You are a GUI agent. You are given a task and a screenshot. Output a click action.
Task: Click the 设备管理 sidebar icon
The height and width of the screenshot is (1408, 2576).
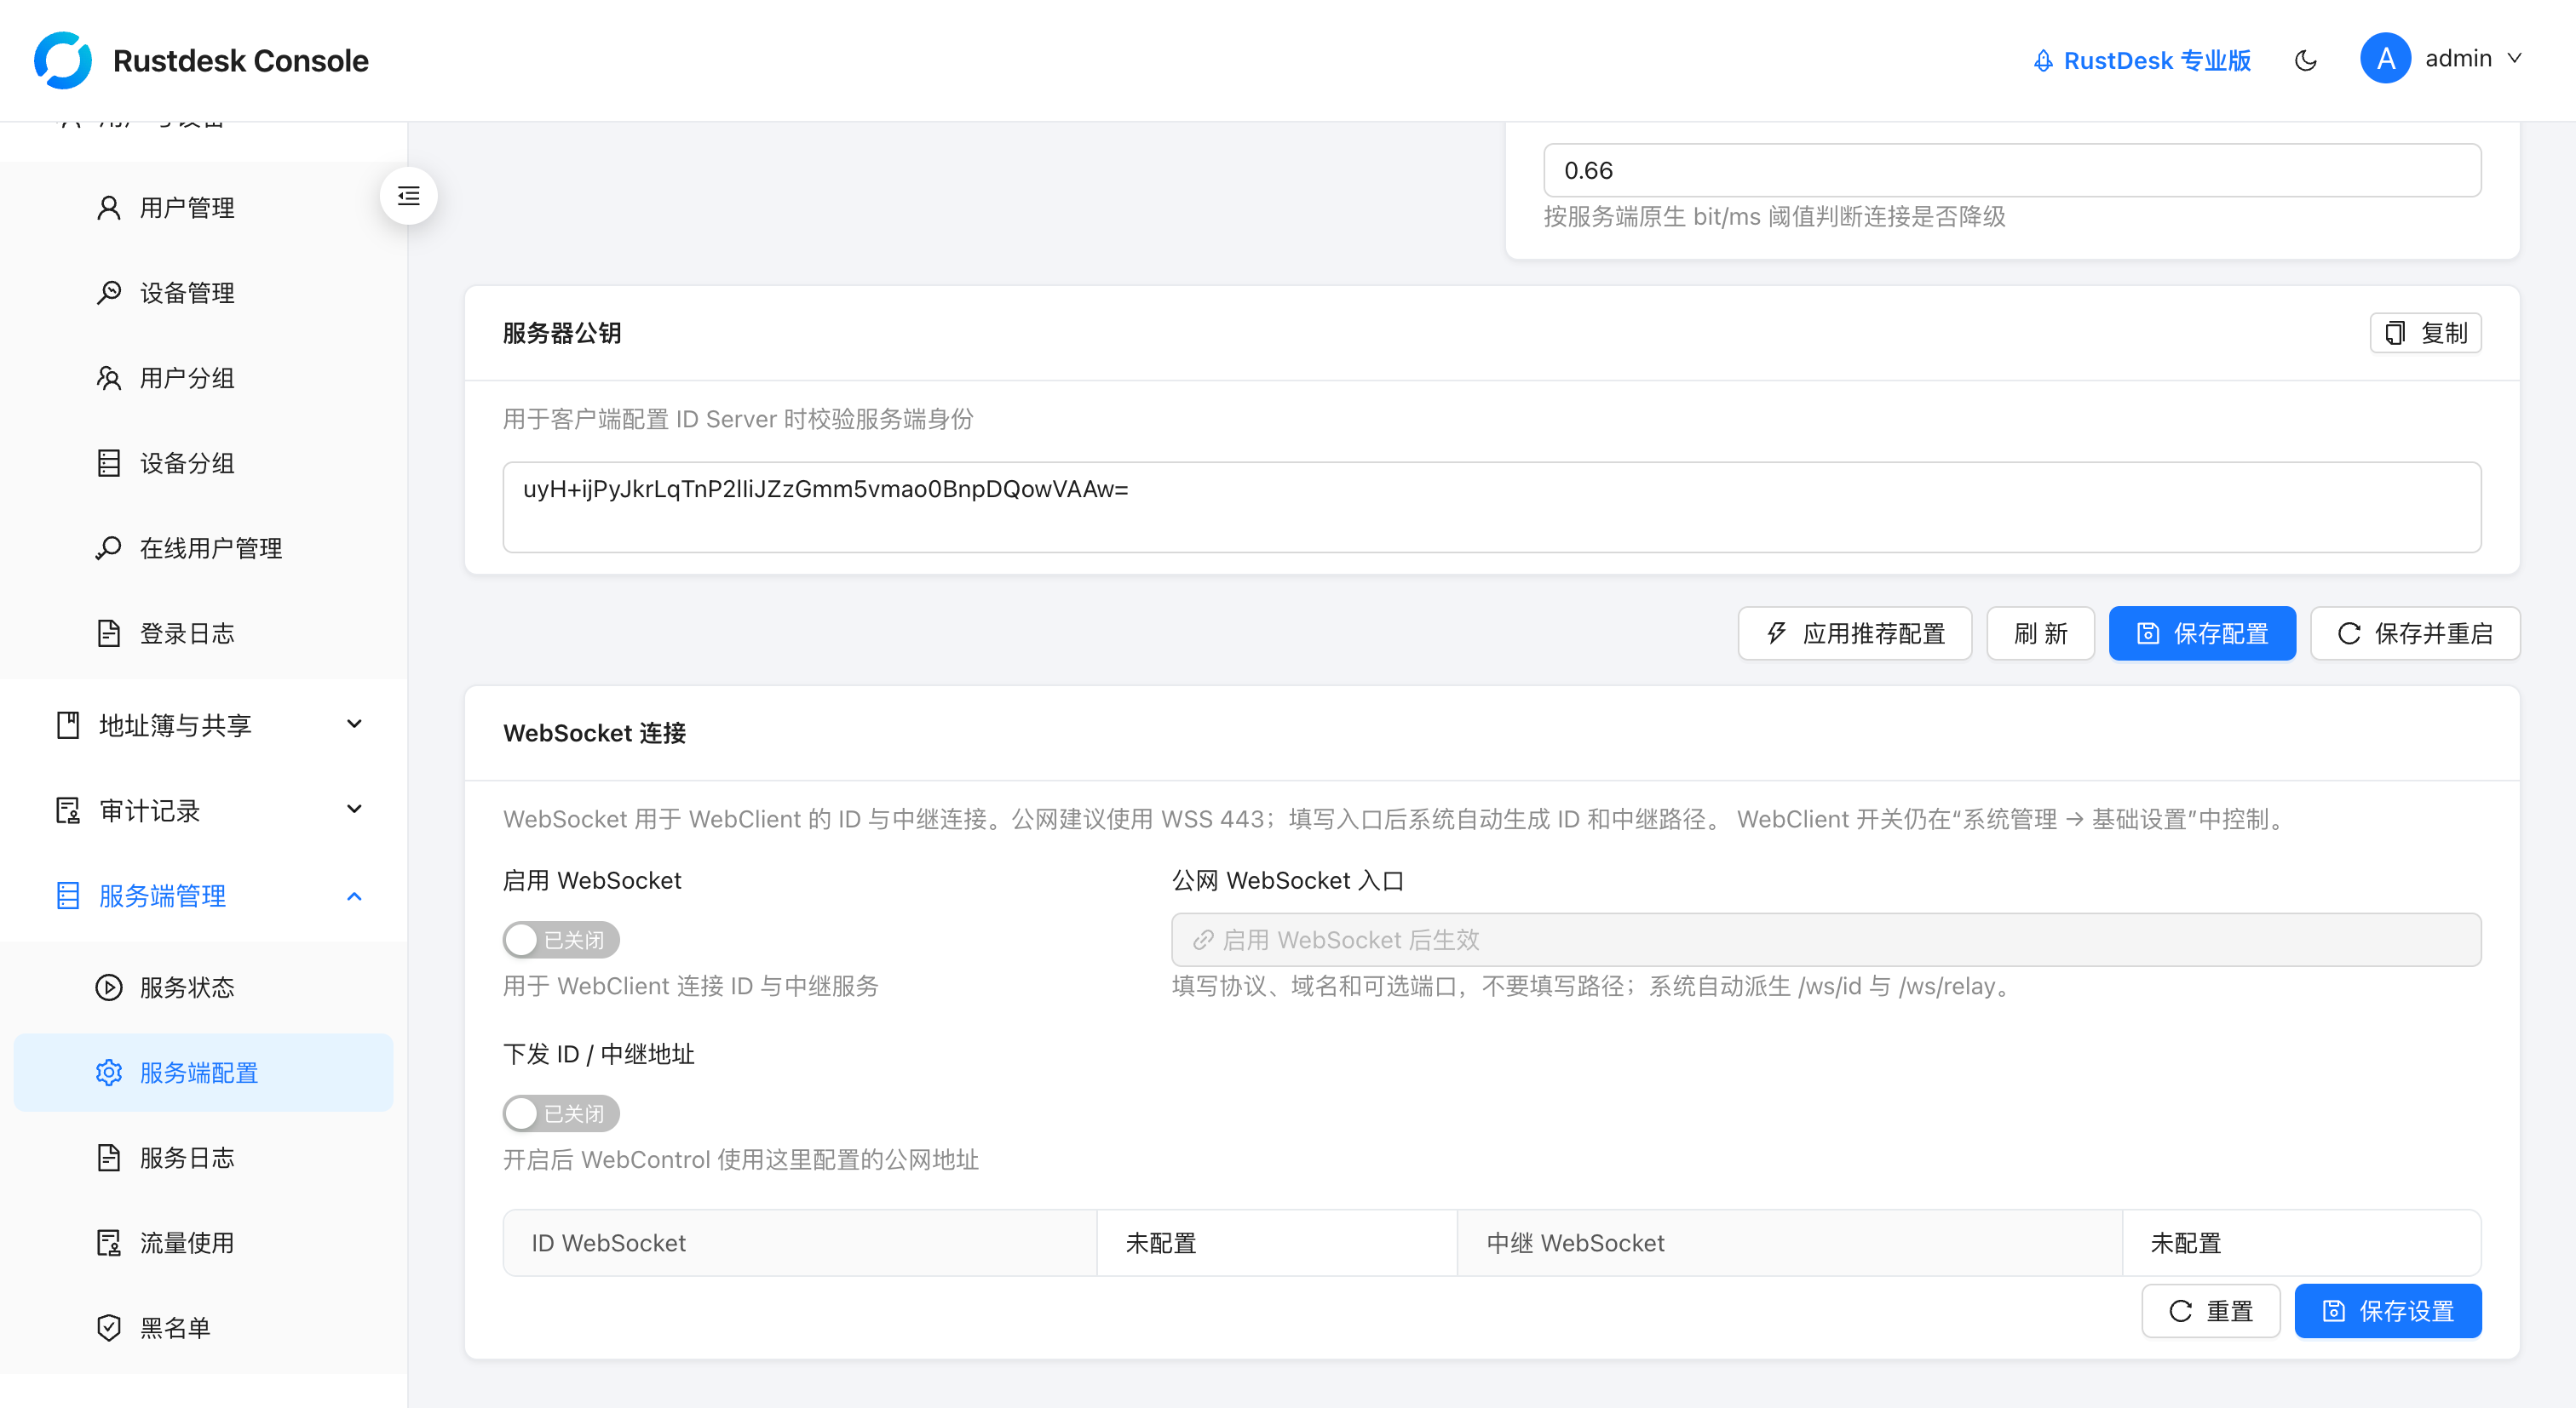[109, 293]
